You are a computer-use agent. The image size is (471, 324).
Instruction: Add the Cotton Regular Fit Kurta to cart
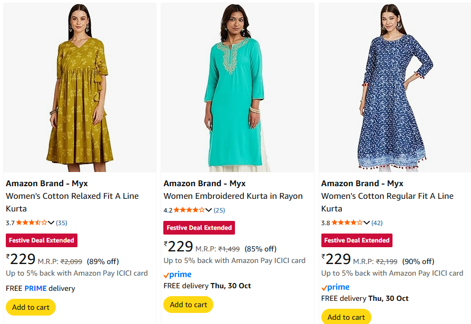[346, 317]
